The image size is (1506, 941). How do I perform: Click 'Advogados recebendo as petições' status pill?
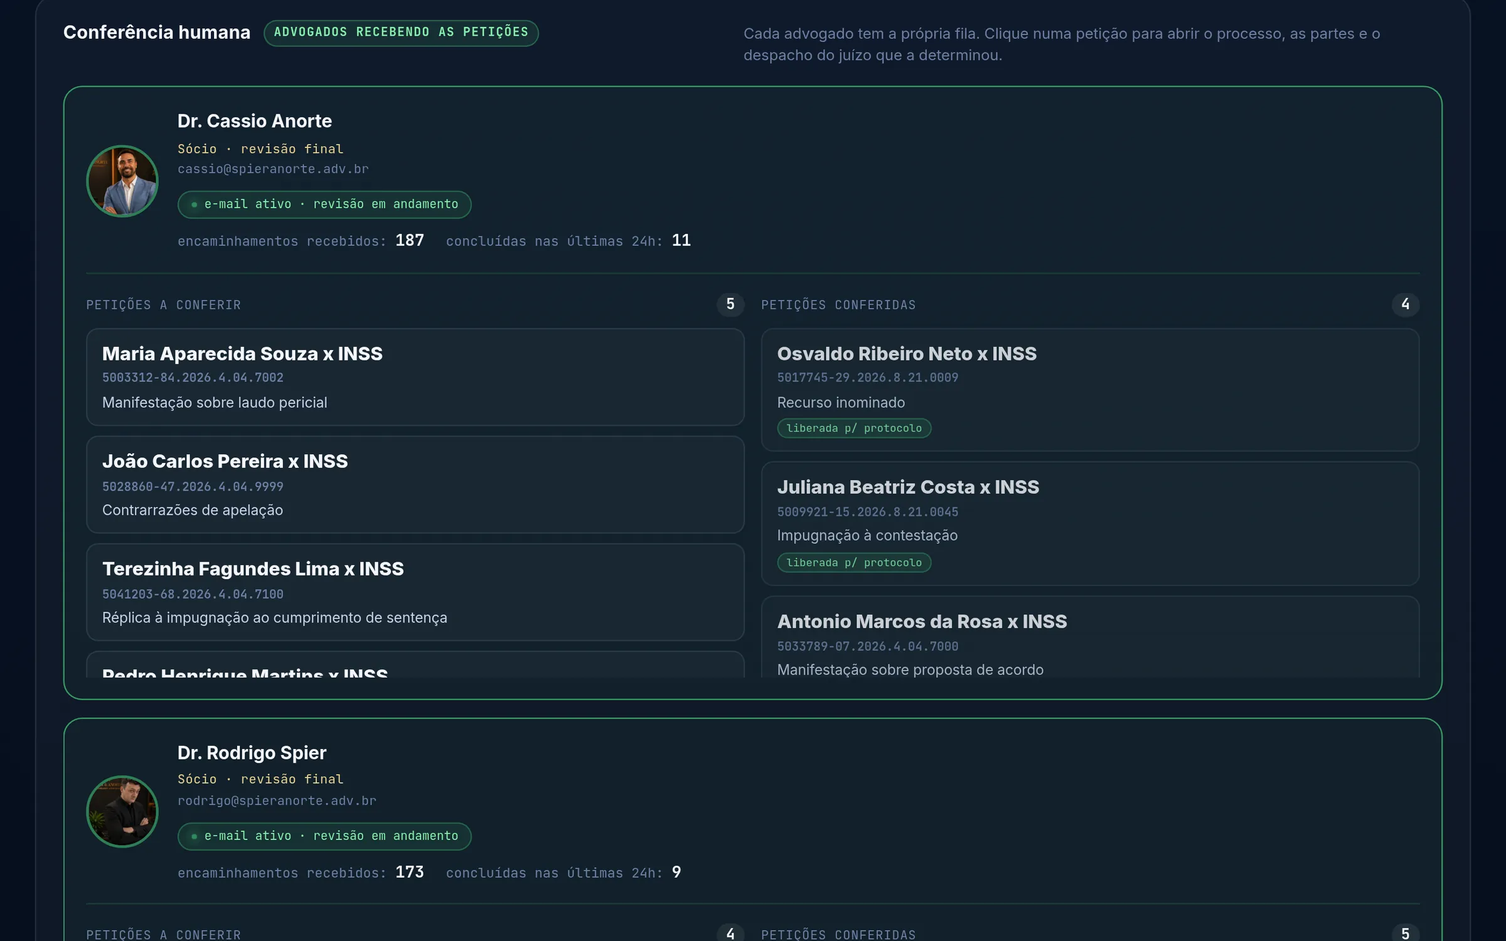click(401, 33)
